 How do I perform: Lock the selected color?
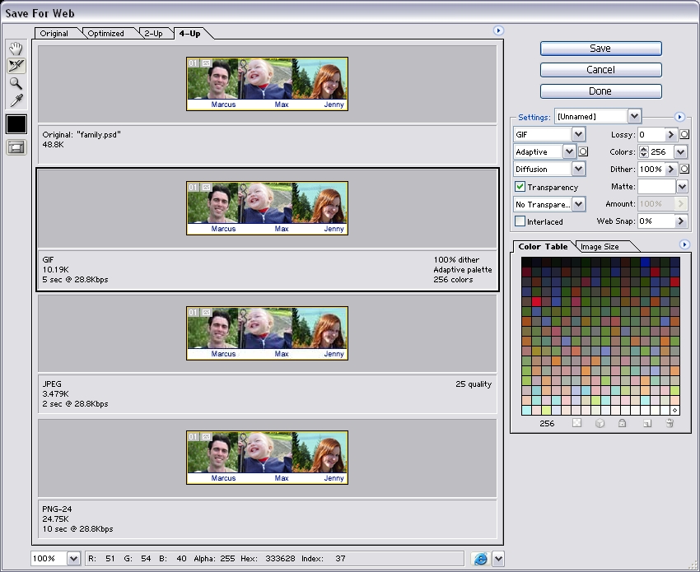point(622,423)
